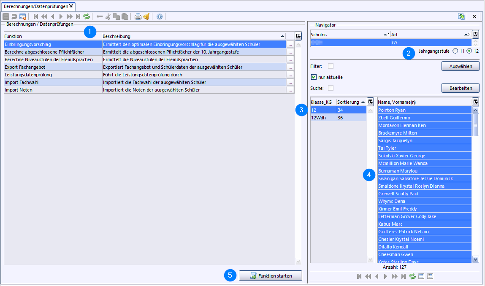Viewport: 485px width, 286px height.
Task: Switch to Berechnungen/Datenprüfungen tab
Action: click(36, 6)
